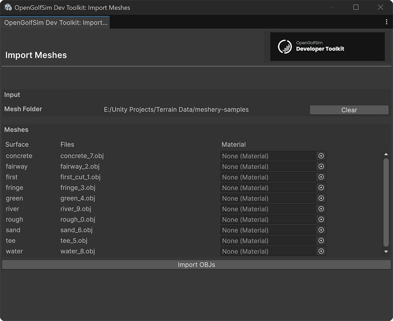The height and width of the screenshot is (321, 393).
Task: Click the tee material object field
Action: pos(268,241)
